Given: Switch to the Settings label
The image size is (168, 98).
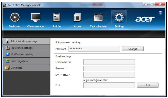Looking at the screenshot, I should point(119,26).
